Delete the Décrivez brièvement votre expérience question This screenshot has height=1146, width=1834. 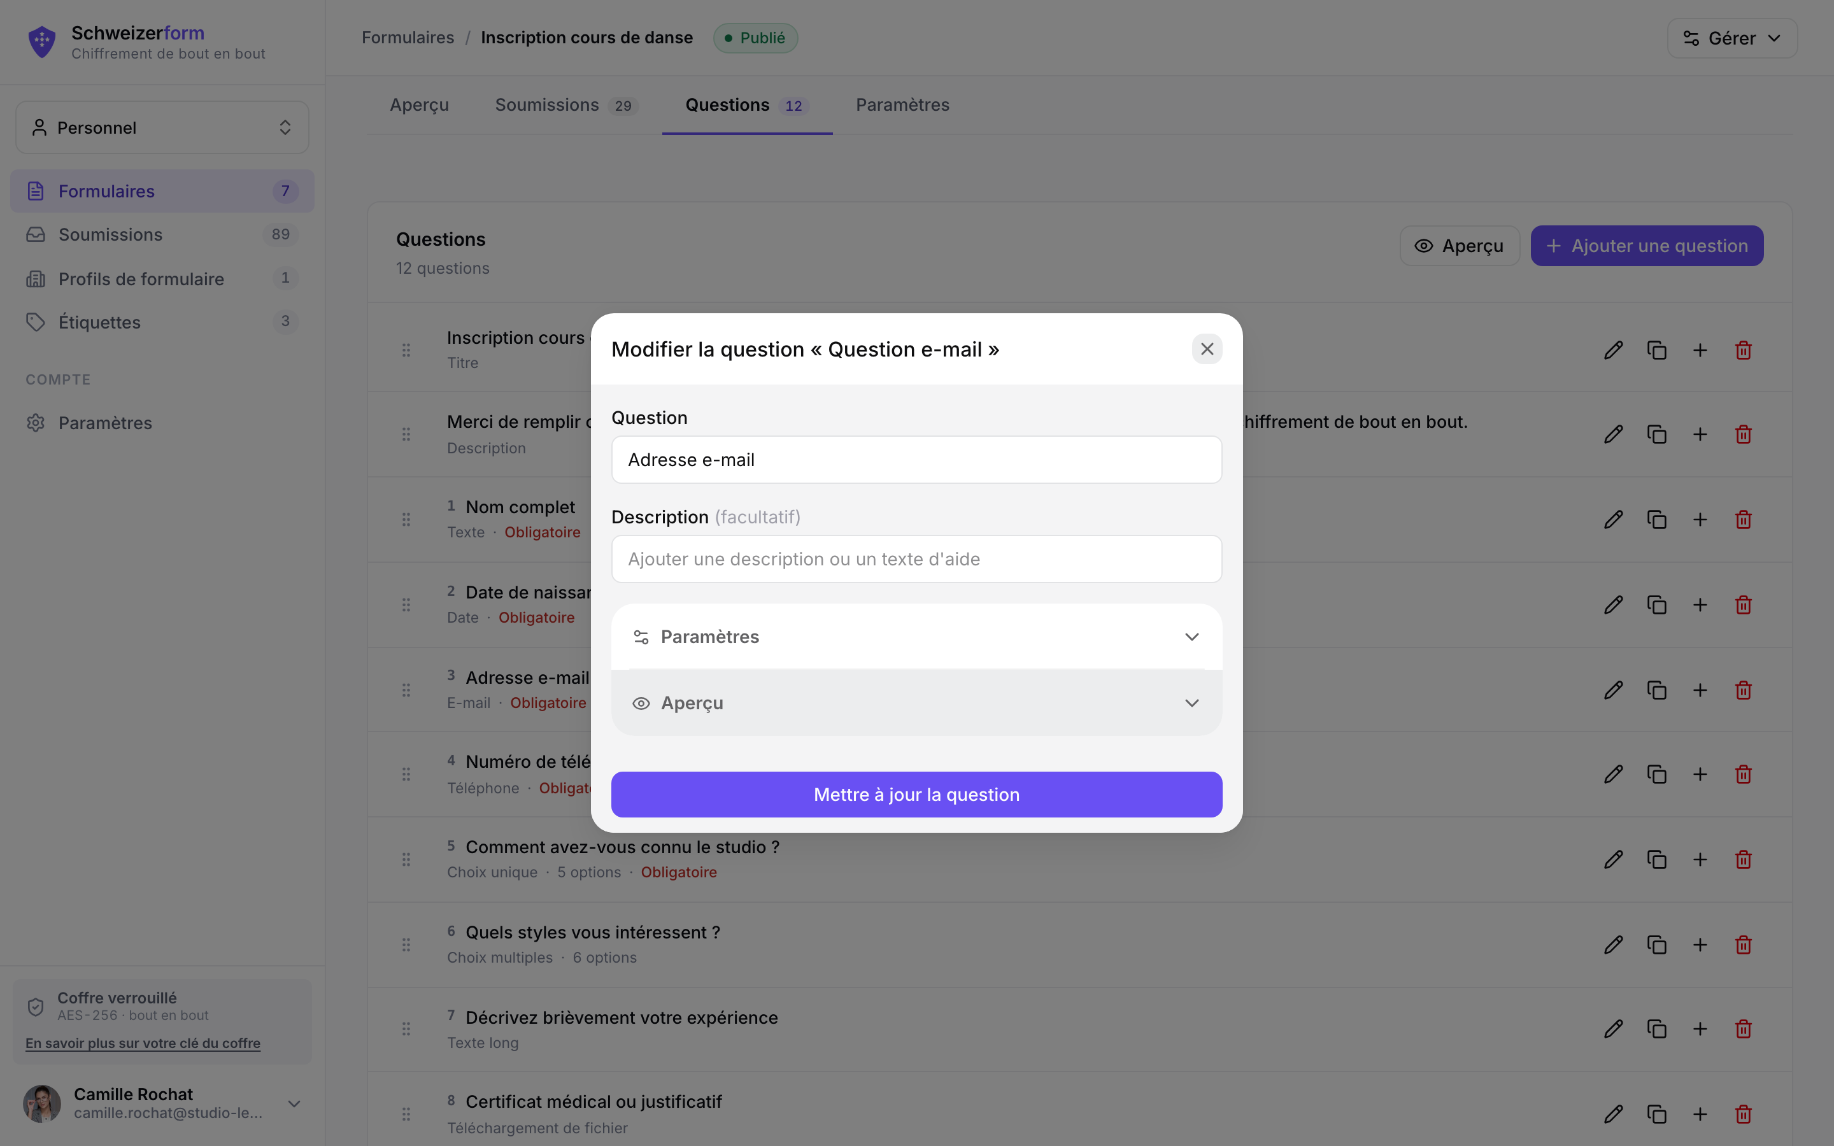[x=1743, y=1028]
